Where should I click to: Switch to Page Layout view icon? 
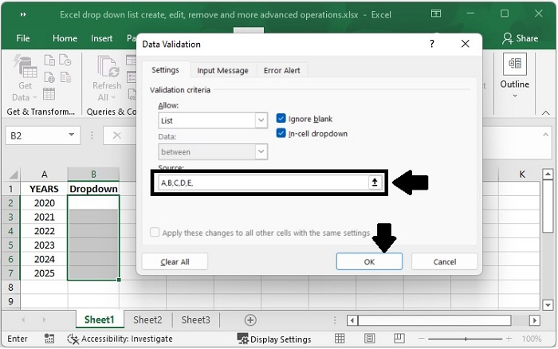(370, 339)
